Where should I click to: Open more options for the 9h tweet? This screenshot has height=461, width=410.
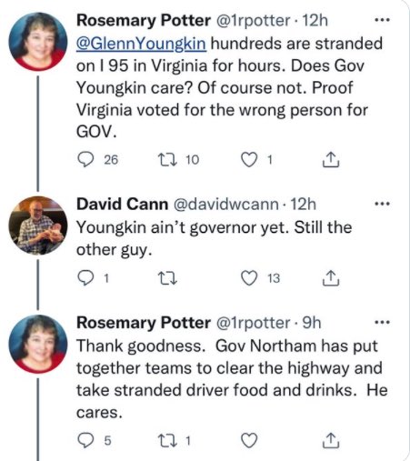point(382,322)
